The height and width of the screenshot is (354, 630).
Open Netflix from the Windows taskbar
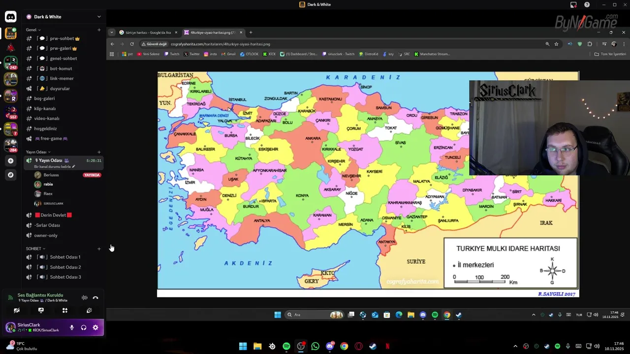387,346
